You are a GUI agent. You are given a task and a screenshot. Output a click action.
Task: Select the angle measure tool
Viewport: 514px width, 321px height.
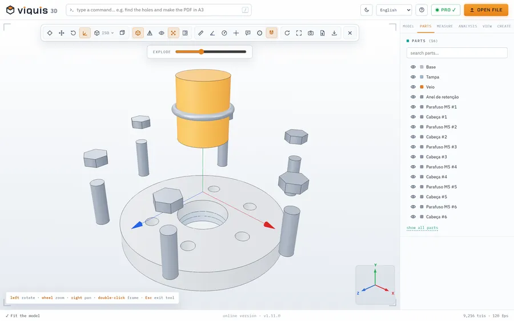pos(212,33)
